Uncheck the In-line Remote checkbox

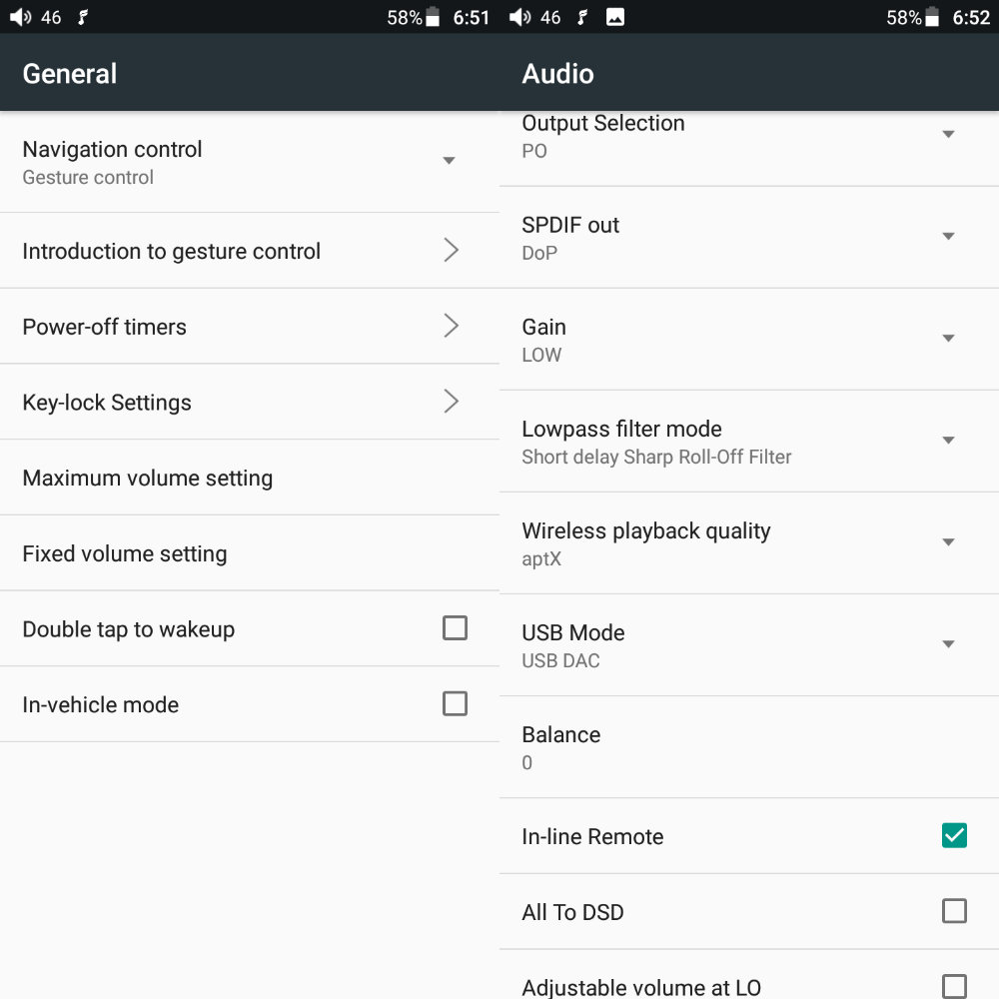point(954,835)
